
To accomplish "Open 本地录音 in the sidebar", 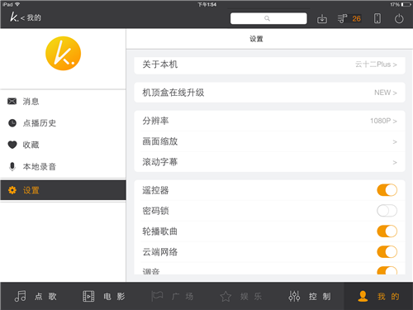I will (x=63, y=166).
